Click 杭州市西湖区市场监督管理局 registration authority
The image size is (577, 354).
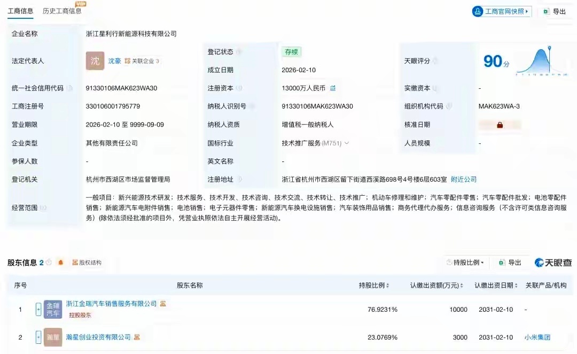point(128,179)
